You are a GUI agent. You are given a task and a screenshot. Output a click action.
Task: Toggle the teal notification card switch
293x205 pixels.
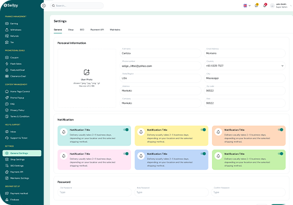(126, 130)
